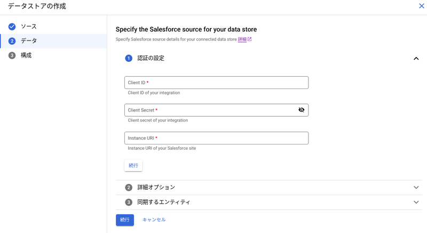Go to the ソース step

pos(53,26)
